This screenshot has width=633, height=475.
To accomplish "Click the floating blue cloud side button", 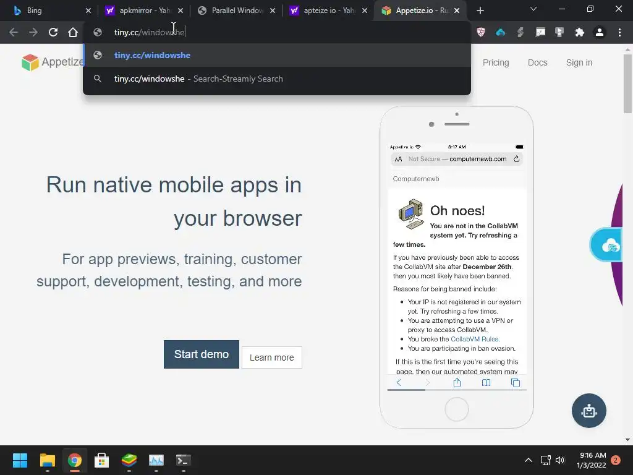I will coord(607,245).
